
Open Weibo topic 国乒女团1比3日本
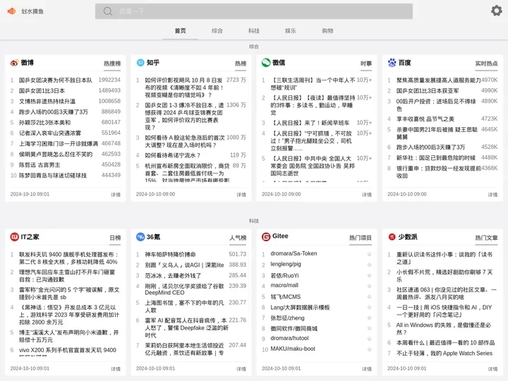coord(42,91)
